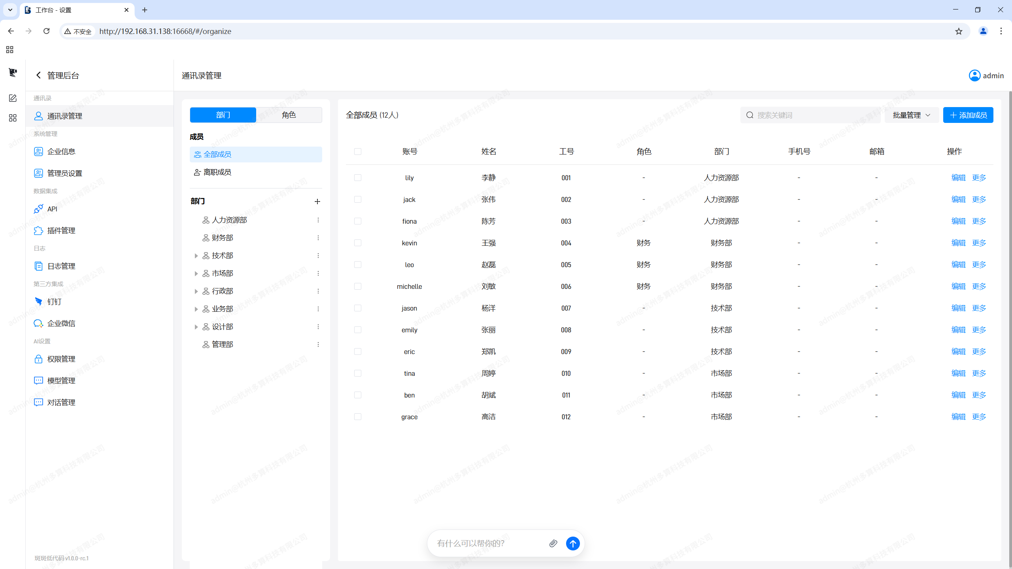Click the 添加成员 button
The image size is (1012, 569).
point(968,115)
